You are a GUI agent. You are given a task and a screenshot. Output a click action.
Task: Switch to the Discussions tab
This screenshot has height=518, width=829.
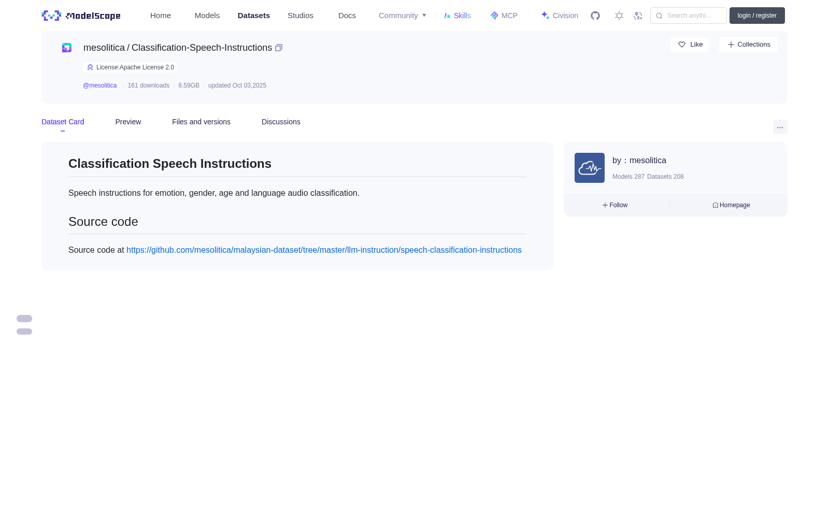(281, 122)
